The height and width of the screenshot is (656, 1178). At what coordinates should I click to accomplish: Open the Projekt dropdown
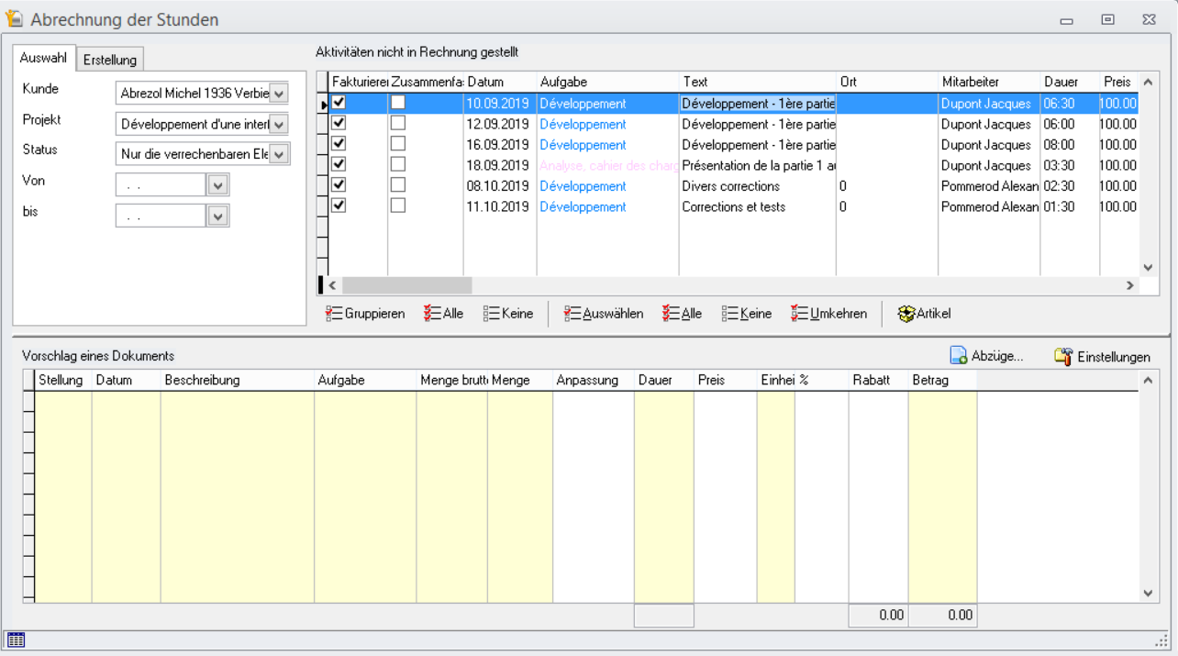point(280,124)
